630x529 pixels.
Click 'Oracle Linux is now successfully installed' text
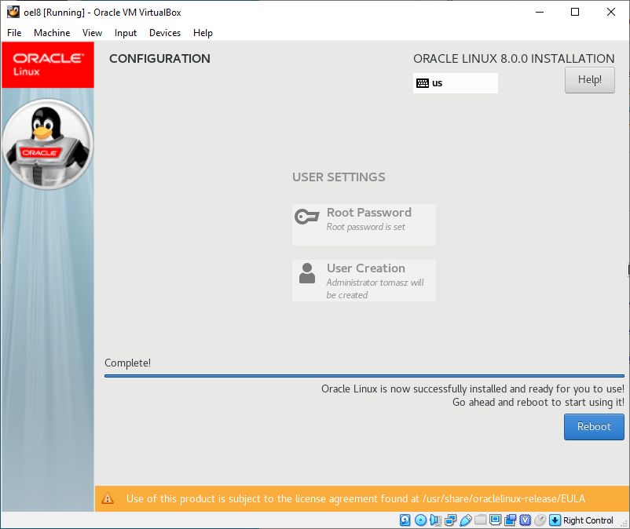pyautogui.click(x=473, y=389)
